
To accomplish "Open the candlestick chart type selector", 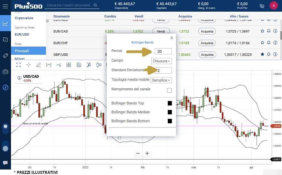I will [99, 64].
